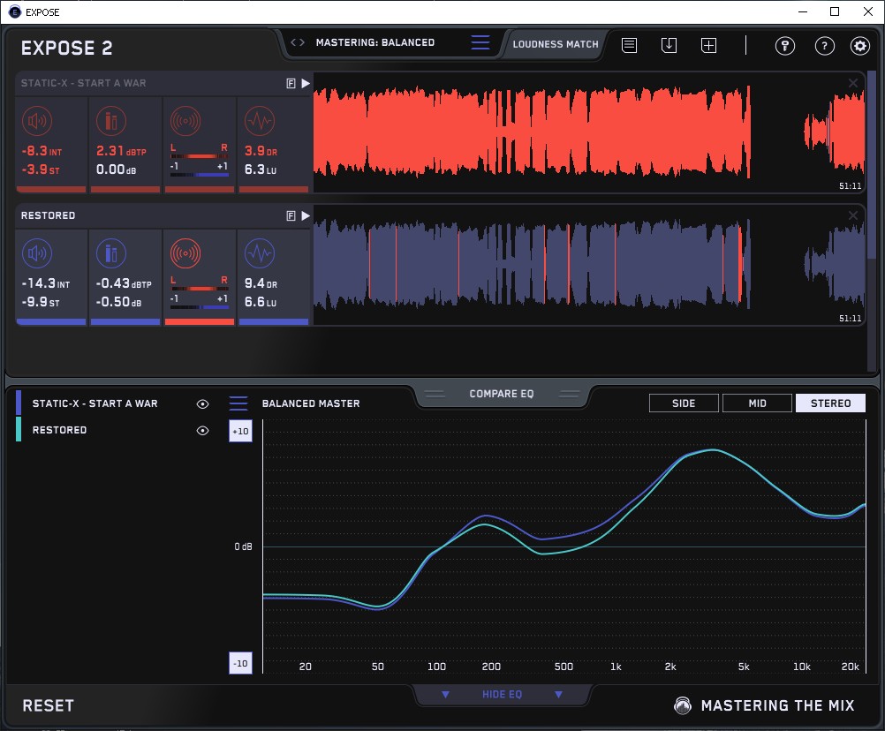Toggle Loudness Match
This screenshot has height=731, width=885.
556,44
